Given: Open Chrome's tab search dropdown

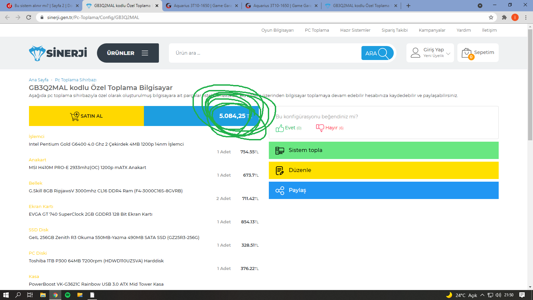Looking at the screenshot, I should [480, 6].
